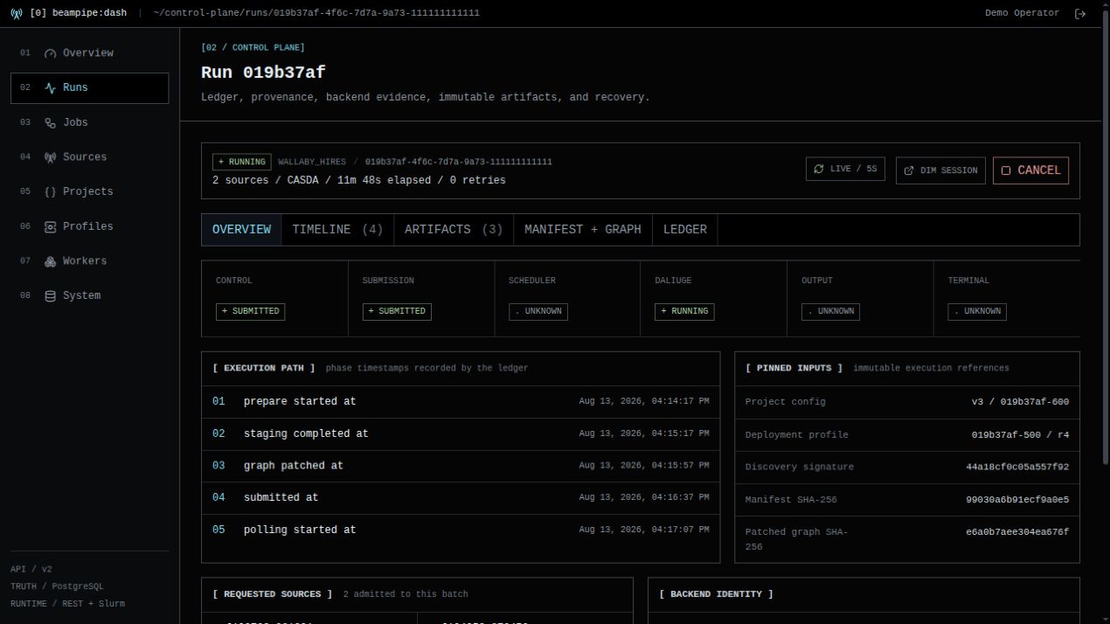The width and height of the screenshot is (1110, 624).
Task: Open the DIM SESSION link
Action: pyautogui.click(x=940, y=170)
